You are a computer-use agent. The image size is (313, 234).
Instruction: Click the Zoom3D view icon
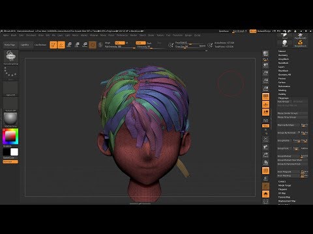click(x=265, y=155)
